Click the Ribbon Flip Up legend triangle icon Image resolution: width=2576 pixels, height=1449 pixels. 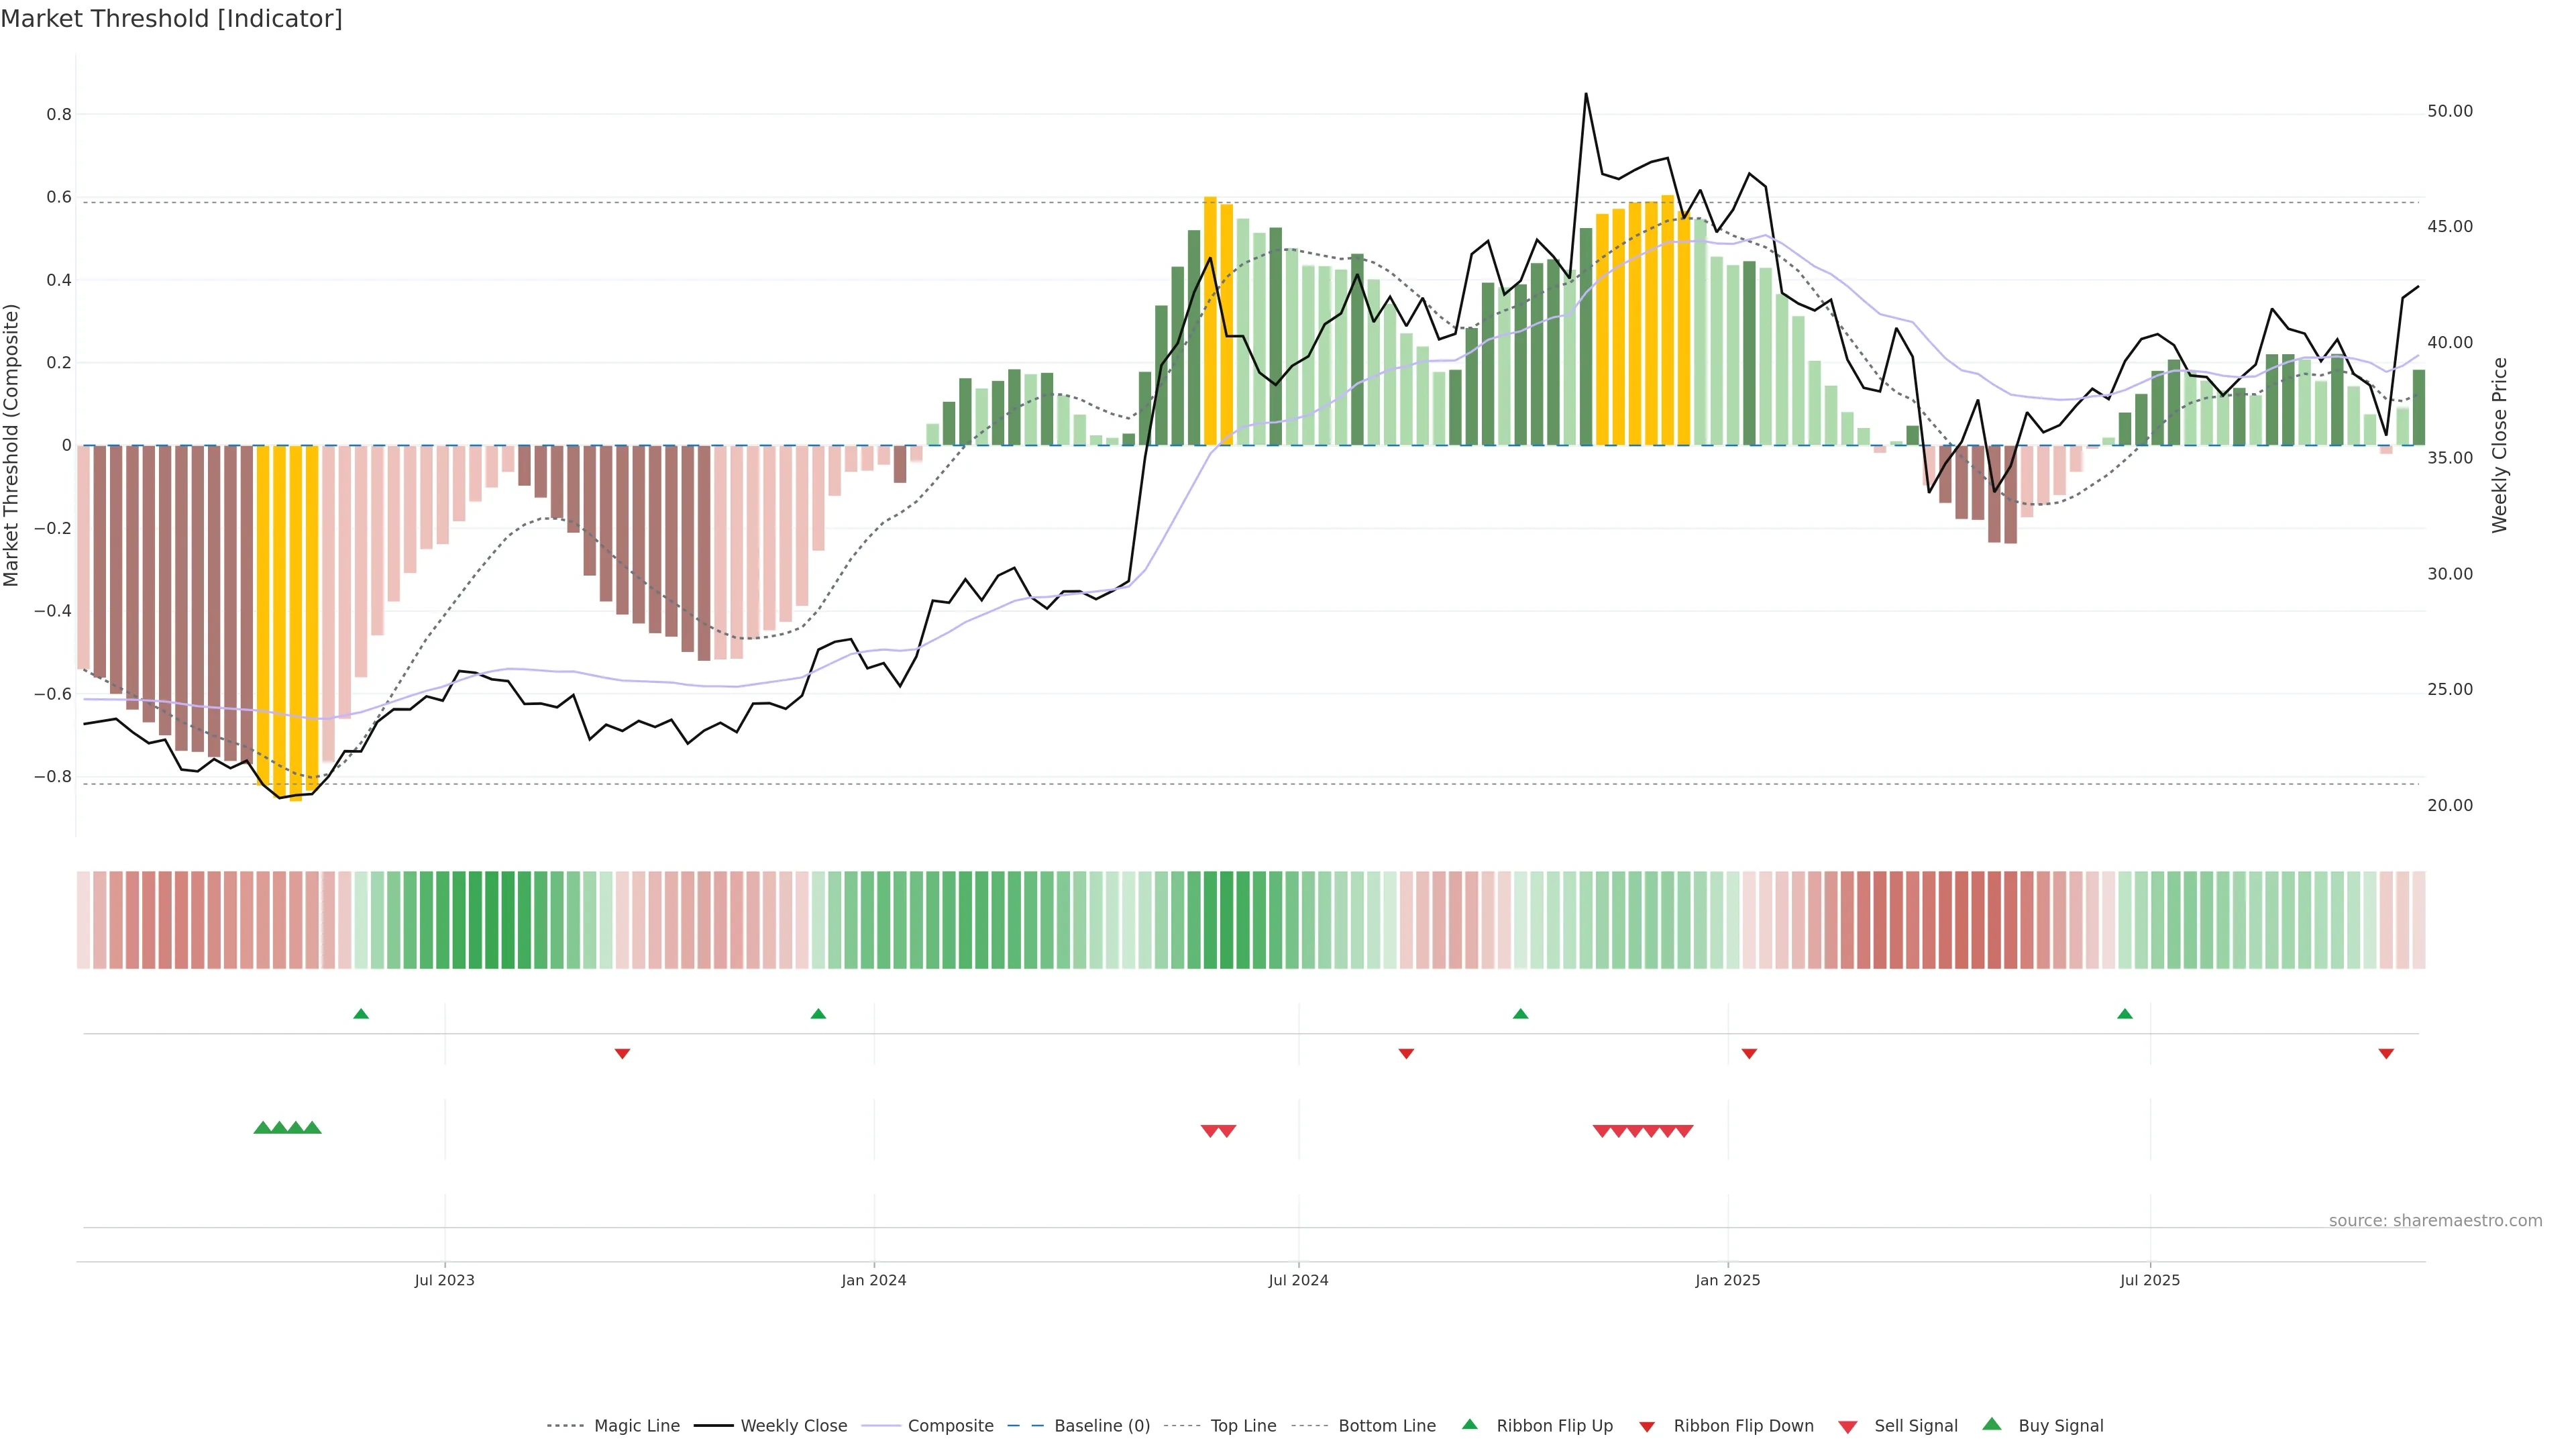coord(1469,1424)
